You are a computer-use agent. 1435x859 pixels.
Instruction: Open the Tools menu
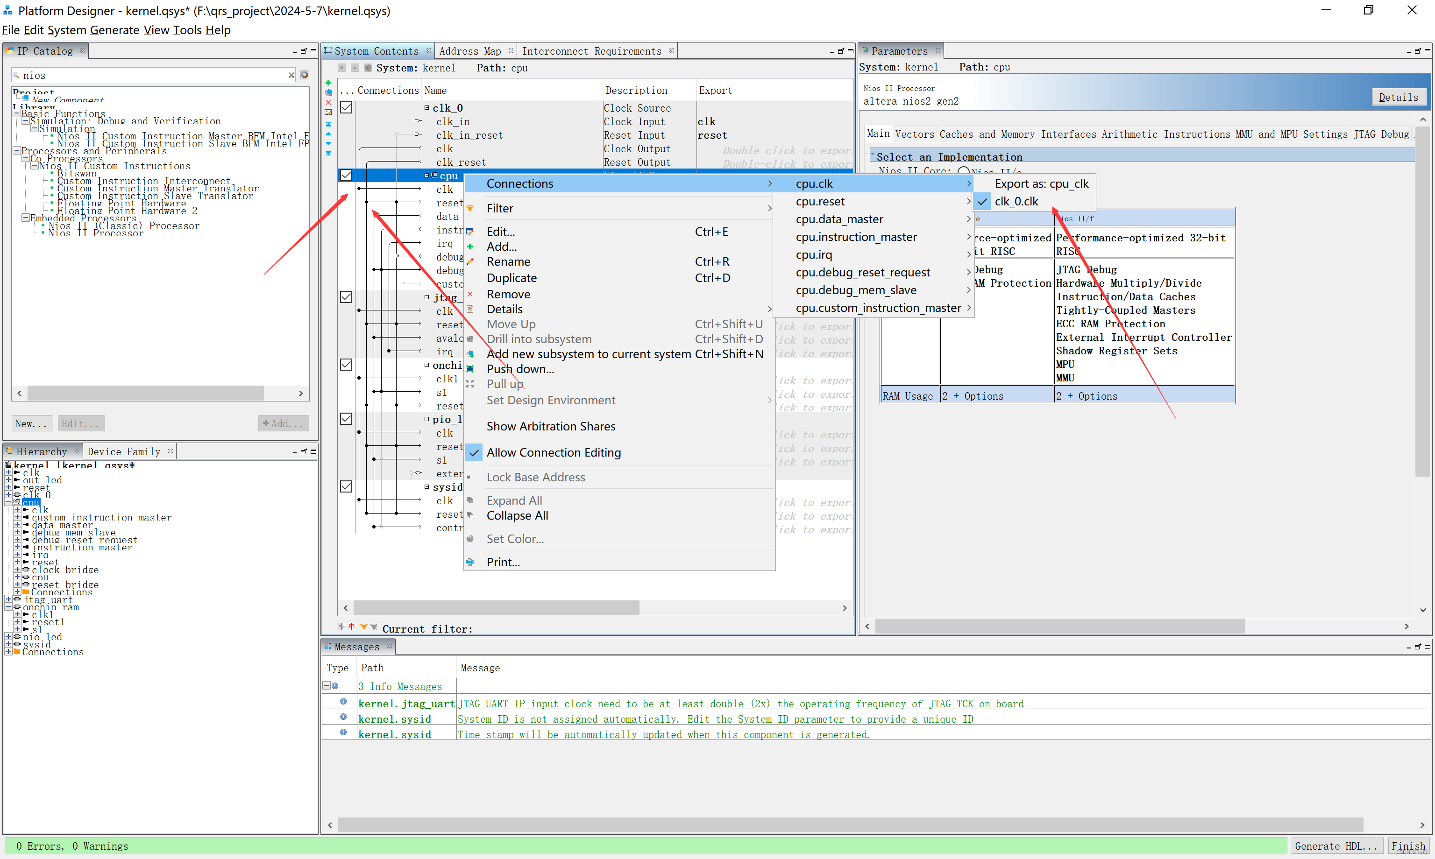[x=187, y=30]
